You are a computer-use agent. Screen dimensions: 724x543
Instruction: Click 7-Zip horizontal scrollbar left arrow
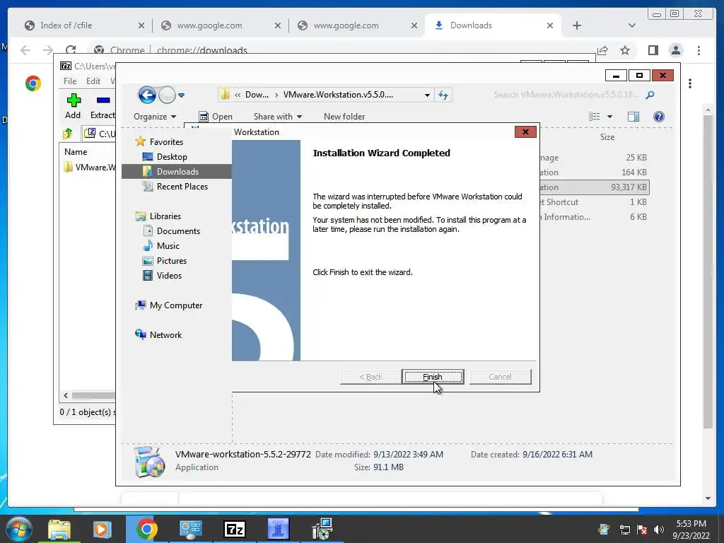66,395
